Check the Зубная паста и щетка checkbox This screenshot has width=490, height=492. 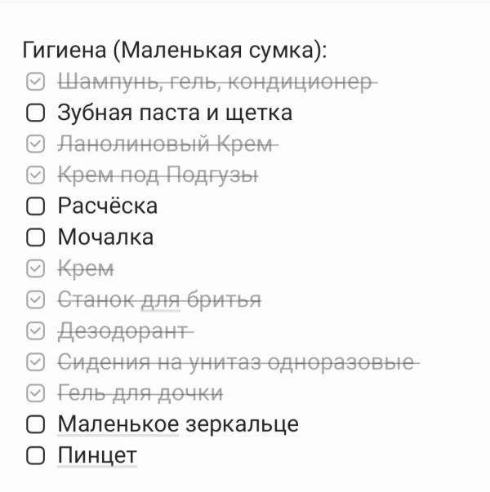(x=35, y=113)
